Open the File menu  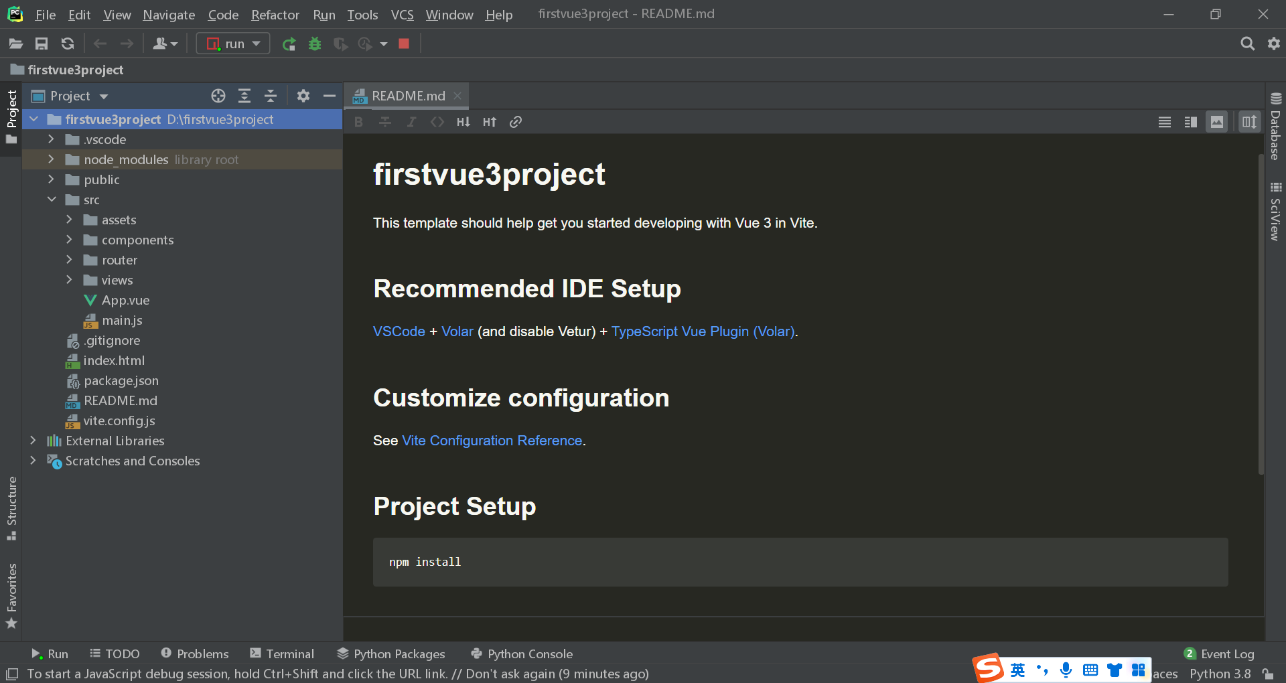click(45, 15)
